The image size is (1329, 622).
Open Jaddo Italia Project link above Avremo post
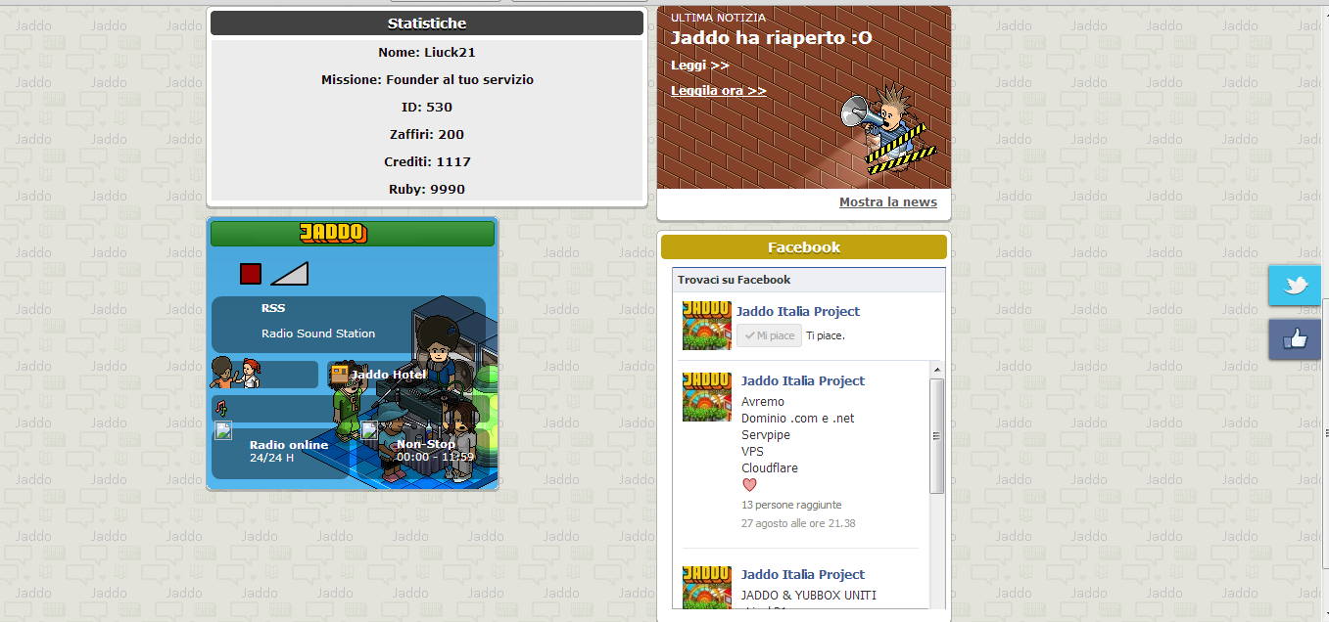coord(803,380)
